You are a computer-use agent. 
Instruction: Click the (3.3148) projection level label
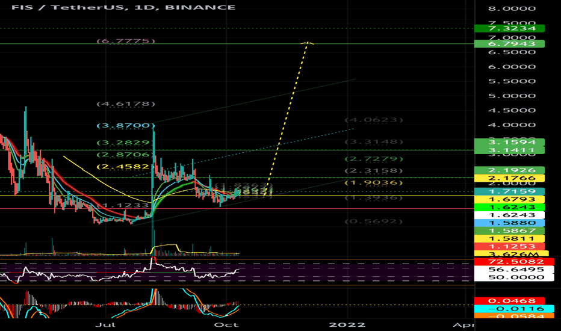pyautogui.click(x=374, y=141)
